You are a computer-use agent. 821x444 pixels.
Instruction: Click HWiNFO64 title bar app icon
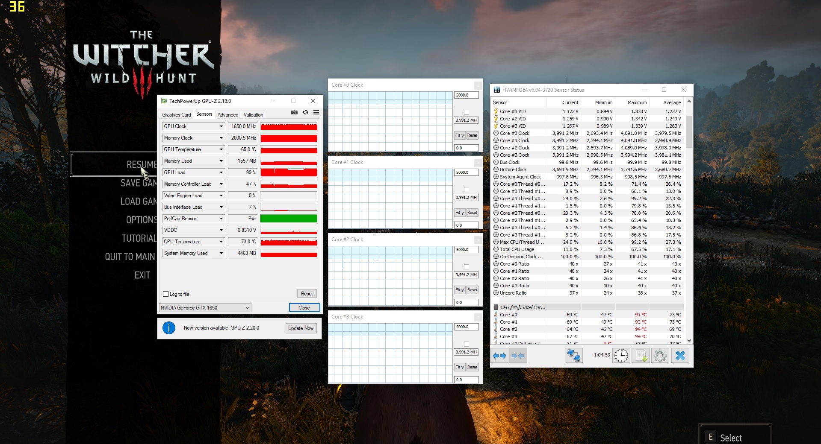(496, 90)
